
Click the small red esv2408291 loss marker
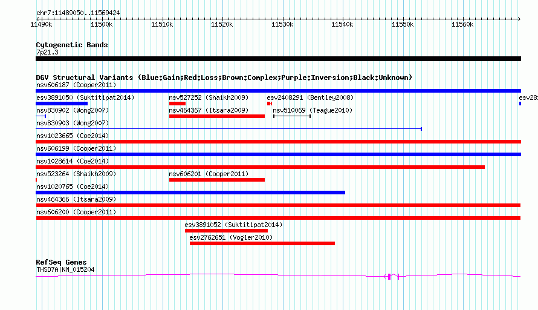point(270,104)
